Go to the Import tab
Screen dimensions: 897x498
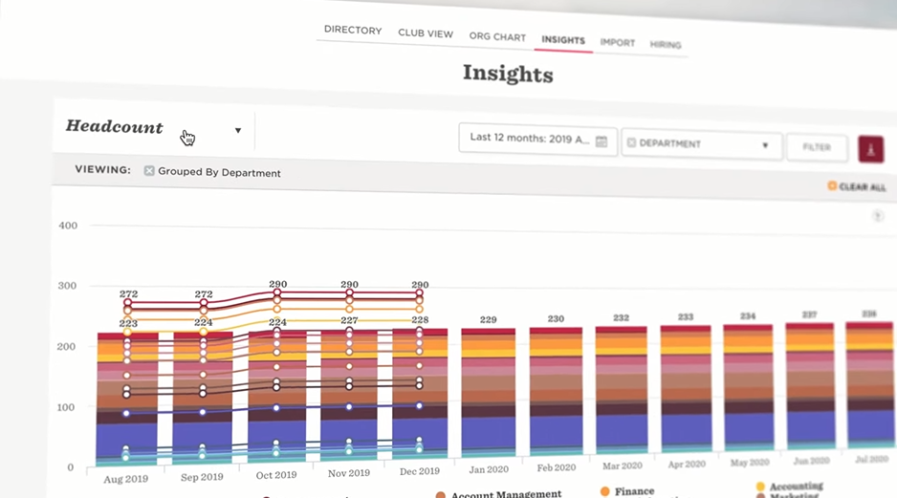pos(617,43)
